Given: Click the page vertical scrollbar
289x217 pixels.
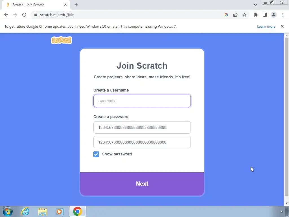Looking at the screenshot, I should (x=286, y=116).
